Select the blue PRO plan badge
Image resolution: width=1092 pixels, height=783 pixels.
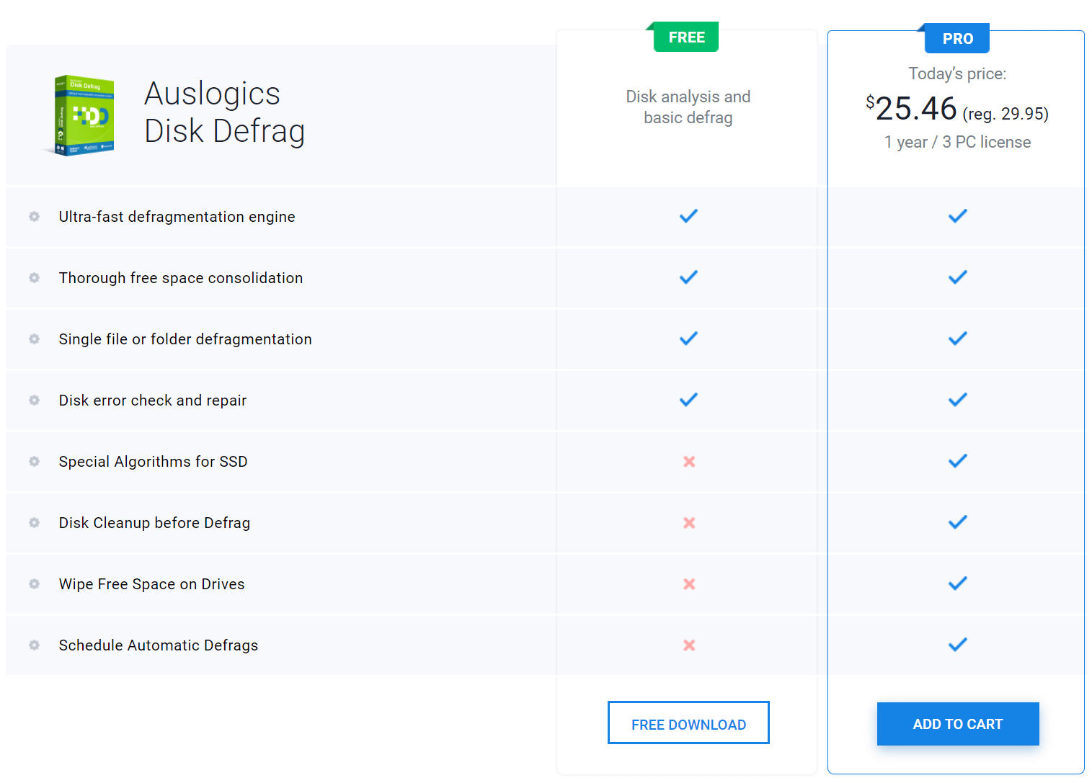(957, 39)
